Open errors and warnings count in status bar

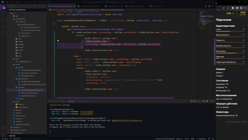click(x=17, y=138)
